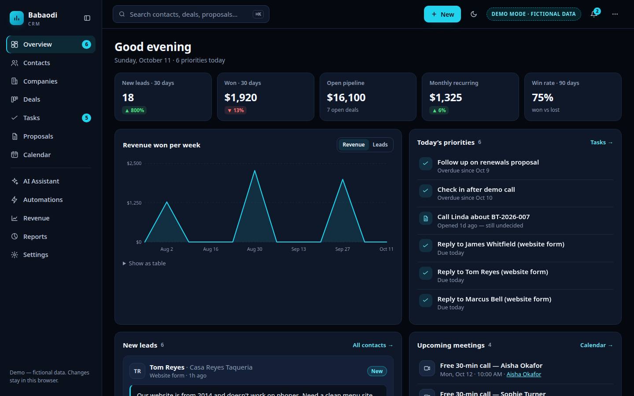Switch chart to Revenue view
The width and height of the screenshot is (634, 396).
pos(354,145)
